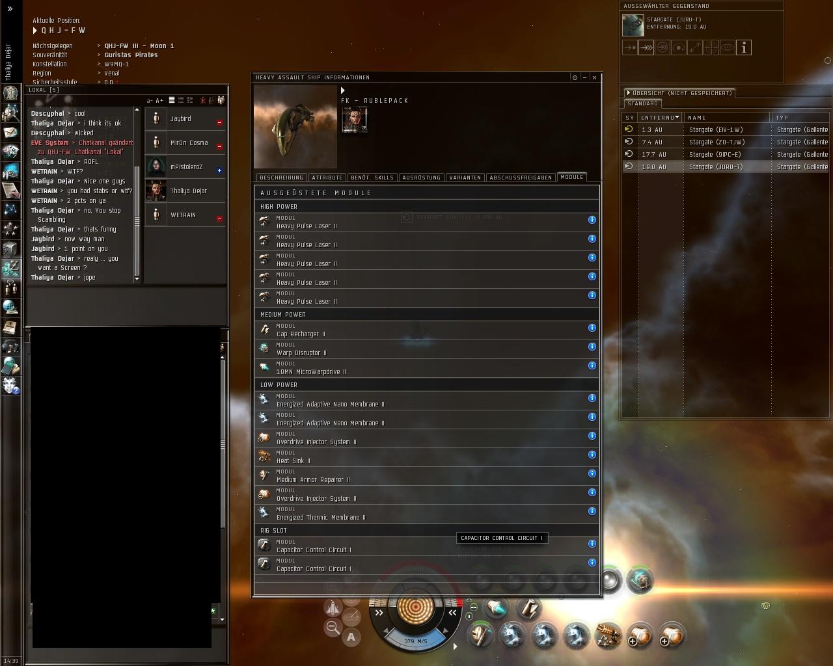
Task: Sort overview by Entfernung column
Action: [x=661, y=118]
